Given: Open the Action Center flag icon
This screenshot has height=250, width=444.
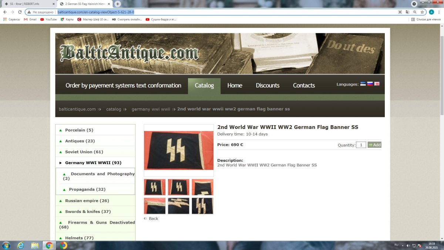Looking at the screenshot, I should 419,245.
